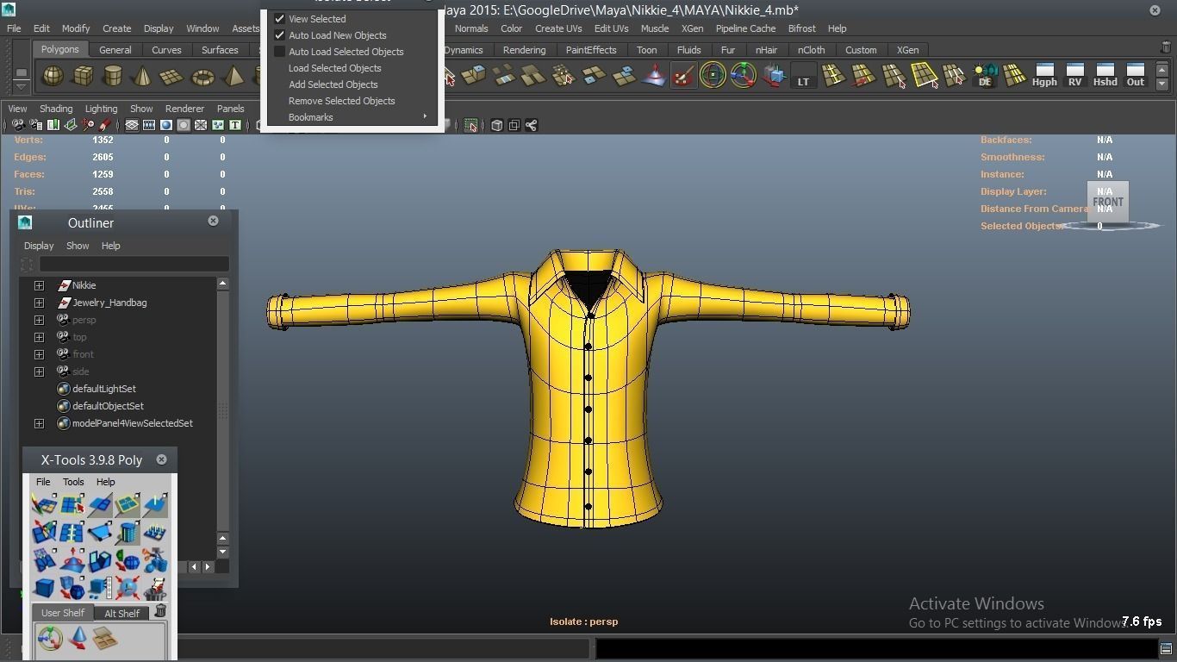Create a polygon pyramid from the shelf
Screen dimensions: 1177x662
pos(233,77)
